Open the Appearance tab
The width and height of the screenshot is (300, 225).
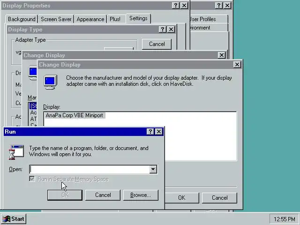[x=90, y=19]
